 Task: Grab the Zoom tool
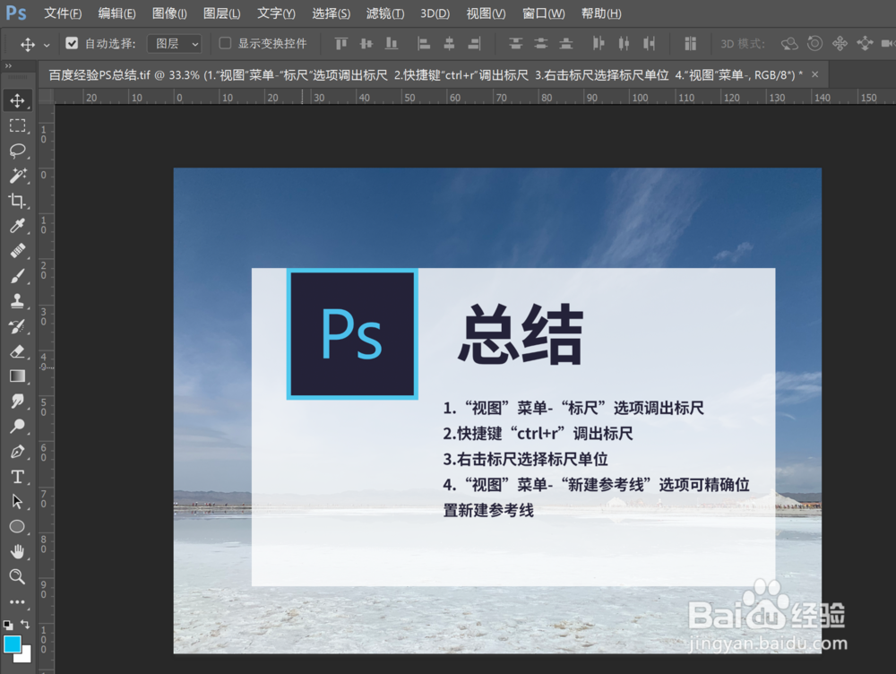[x=19, y=577]
